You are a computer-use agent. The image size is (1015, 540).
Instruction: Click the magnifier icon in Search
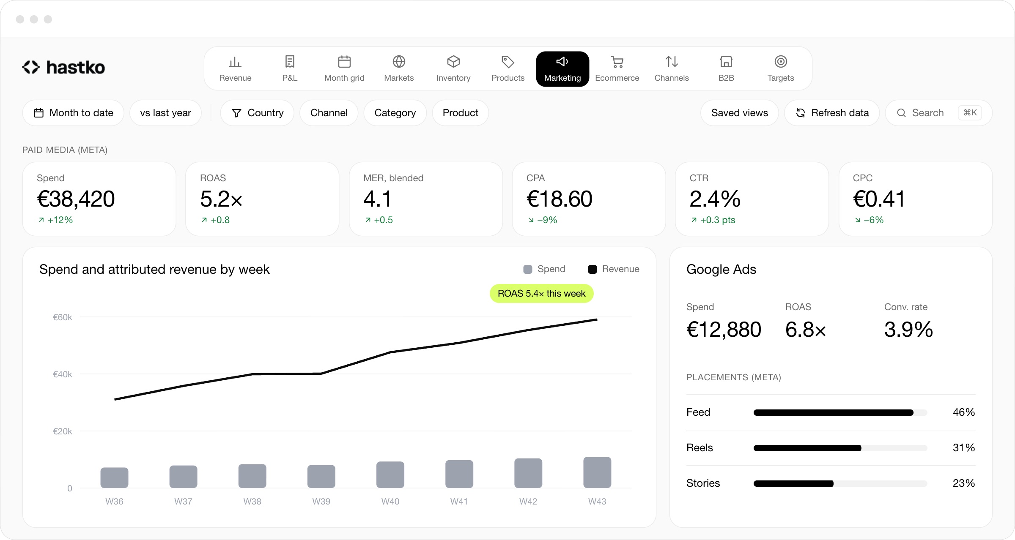point(901,113)
